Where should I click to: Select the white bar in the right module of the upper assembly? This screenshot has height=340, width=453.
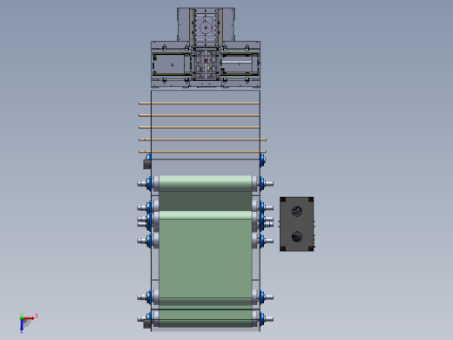click(237, 62)
